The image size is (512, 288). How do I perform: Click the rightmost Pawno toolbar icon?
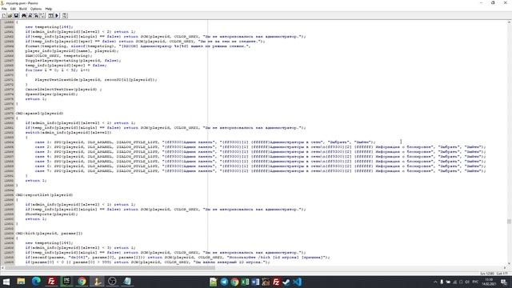click(65, 15)
